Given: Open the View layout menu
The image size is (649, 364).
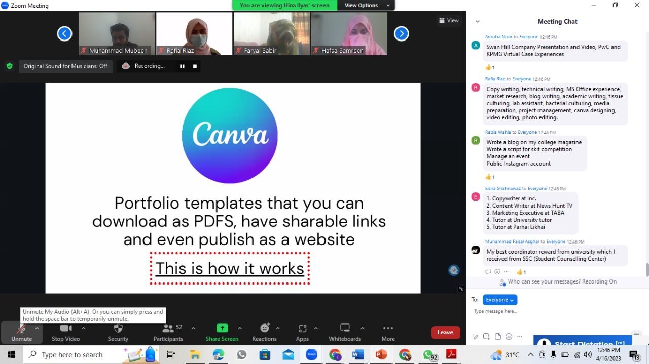Looking at the screenshot, I should [449, 21].
